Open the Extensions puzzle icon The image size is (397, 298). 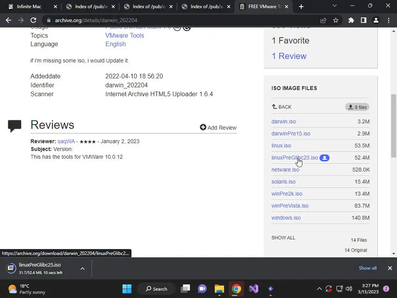[351, 20]
